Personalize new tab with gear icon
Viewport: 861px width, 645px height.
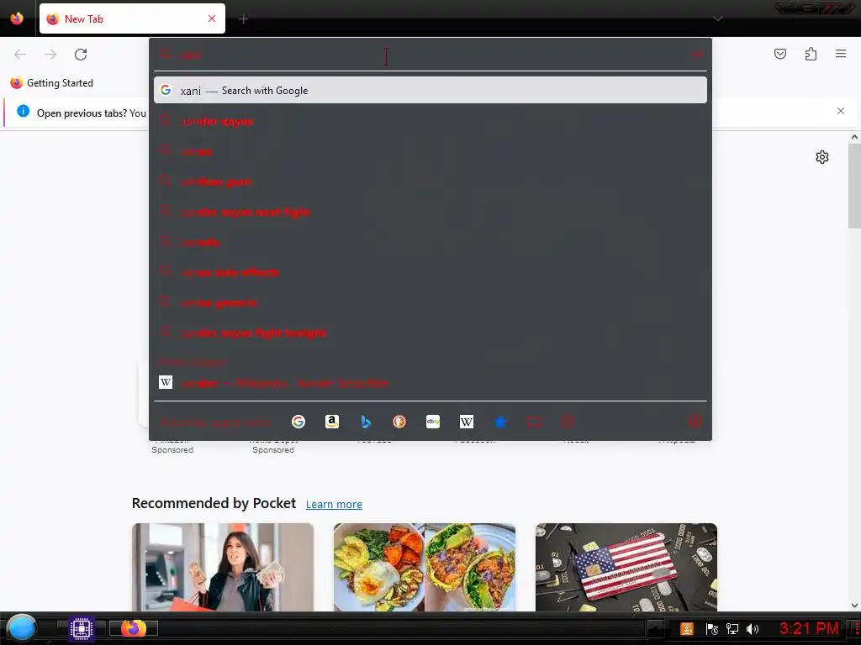(x=822, y=157)
